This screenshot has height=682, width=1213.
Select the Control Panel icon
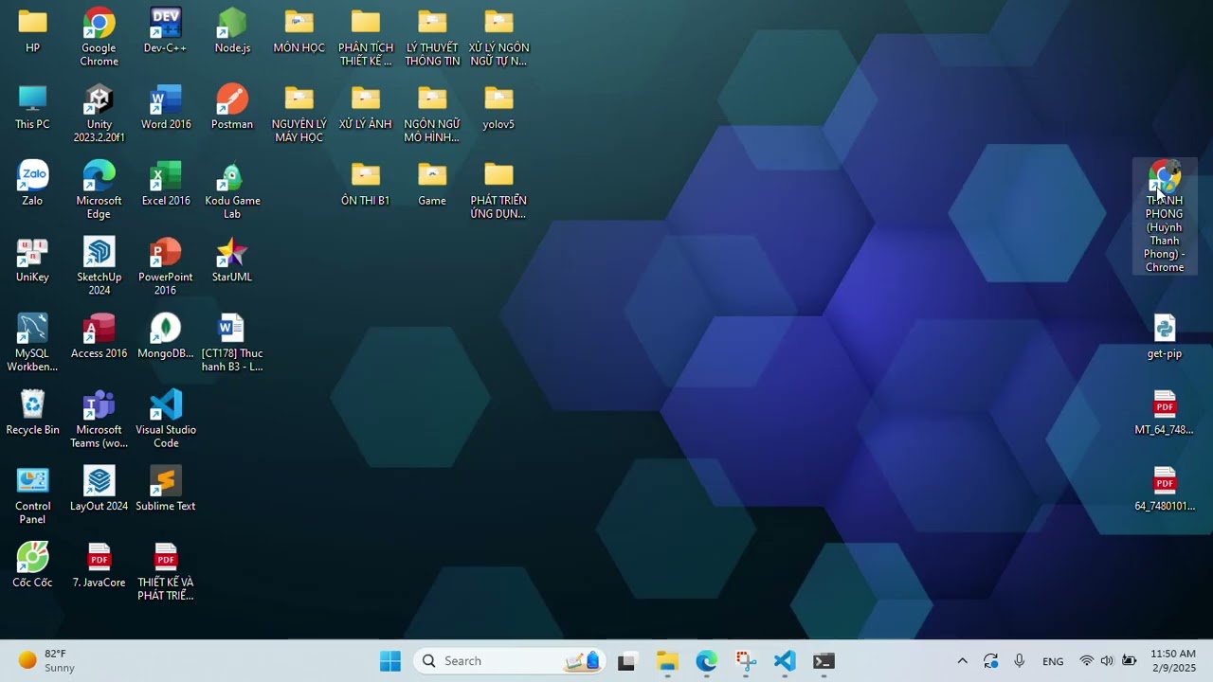pos(32,496)
